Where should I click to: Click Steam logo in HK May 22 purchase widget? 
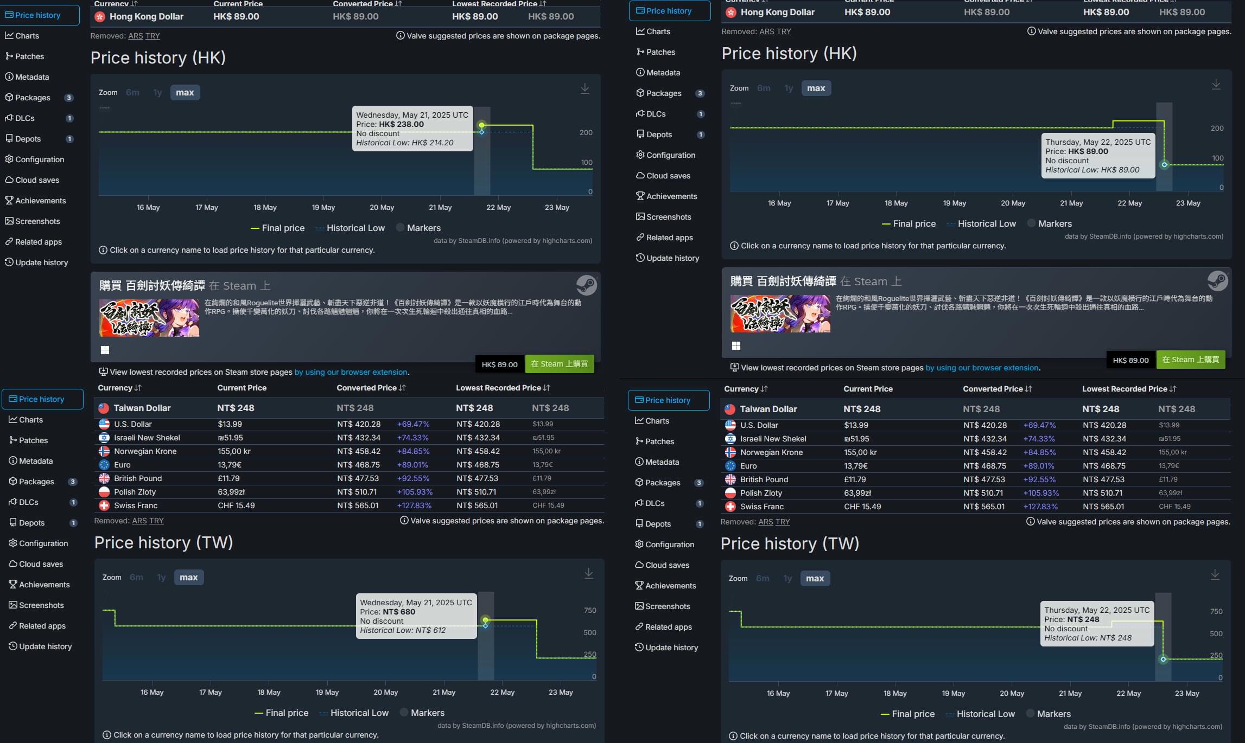coord(1218,280)
